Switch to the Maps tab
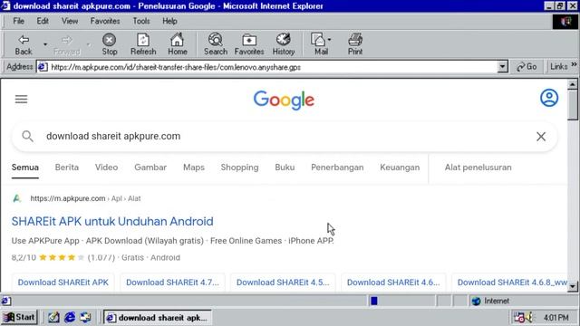This screenshot has height=326, width=580. pyautogui.click(x=193, y=168)
